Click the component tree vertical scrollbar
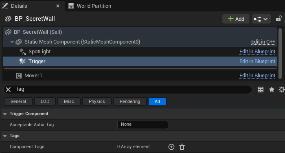The image size is (285, 153). click(280, 53)
